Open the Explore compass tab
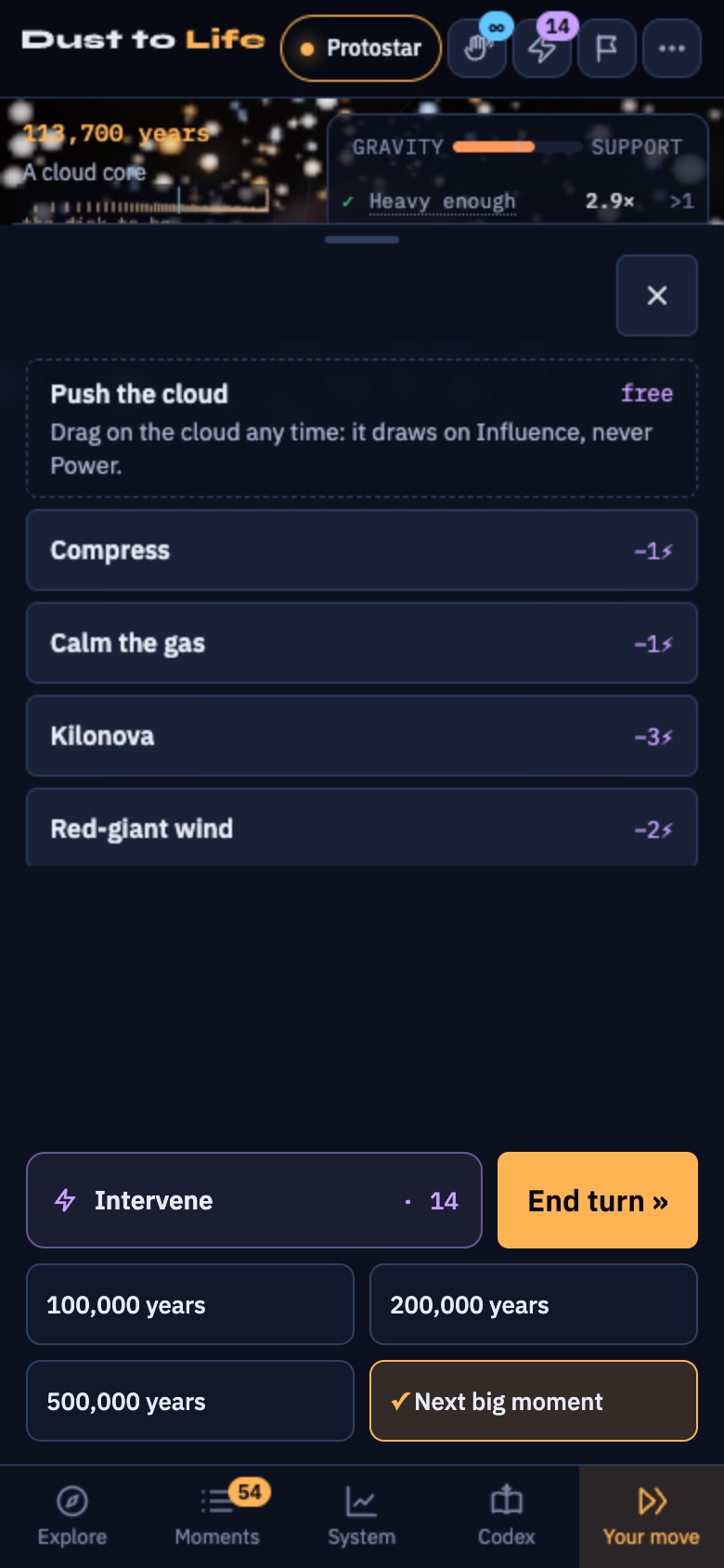 [x=72, y=1517]
